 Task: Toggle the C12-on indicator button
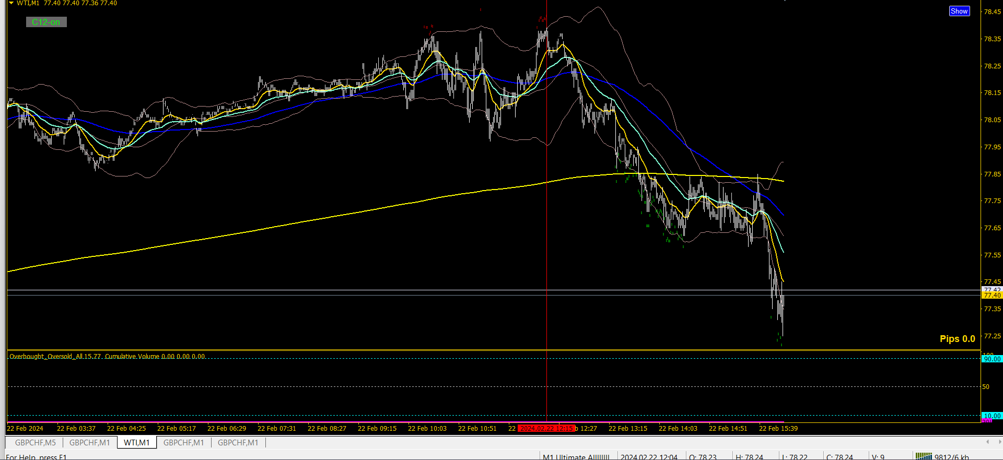tap(46, 22)
